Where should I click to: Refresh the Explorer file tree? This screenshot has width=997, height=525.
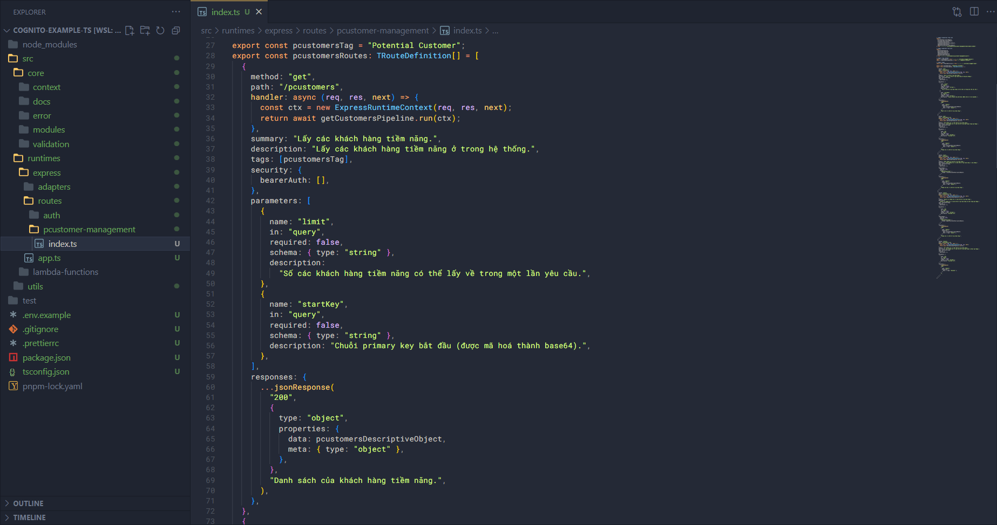[160, 30]
